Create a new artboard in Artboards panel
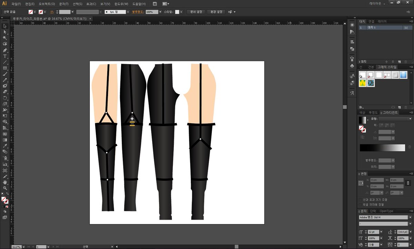 [399, 62]
